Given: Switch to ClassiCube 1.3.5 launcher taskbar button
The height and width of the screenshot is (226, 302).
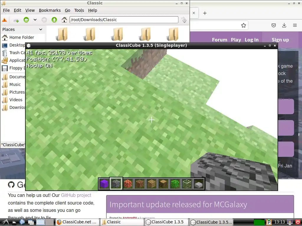Looking at the screenshot, I should (167, 222).
